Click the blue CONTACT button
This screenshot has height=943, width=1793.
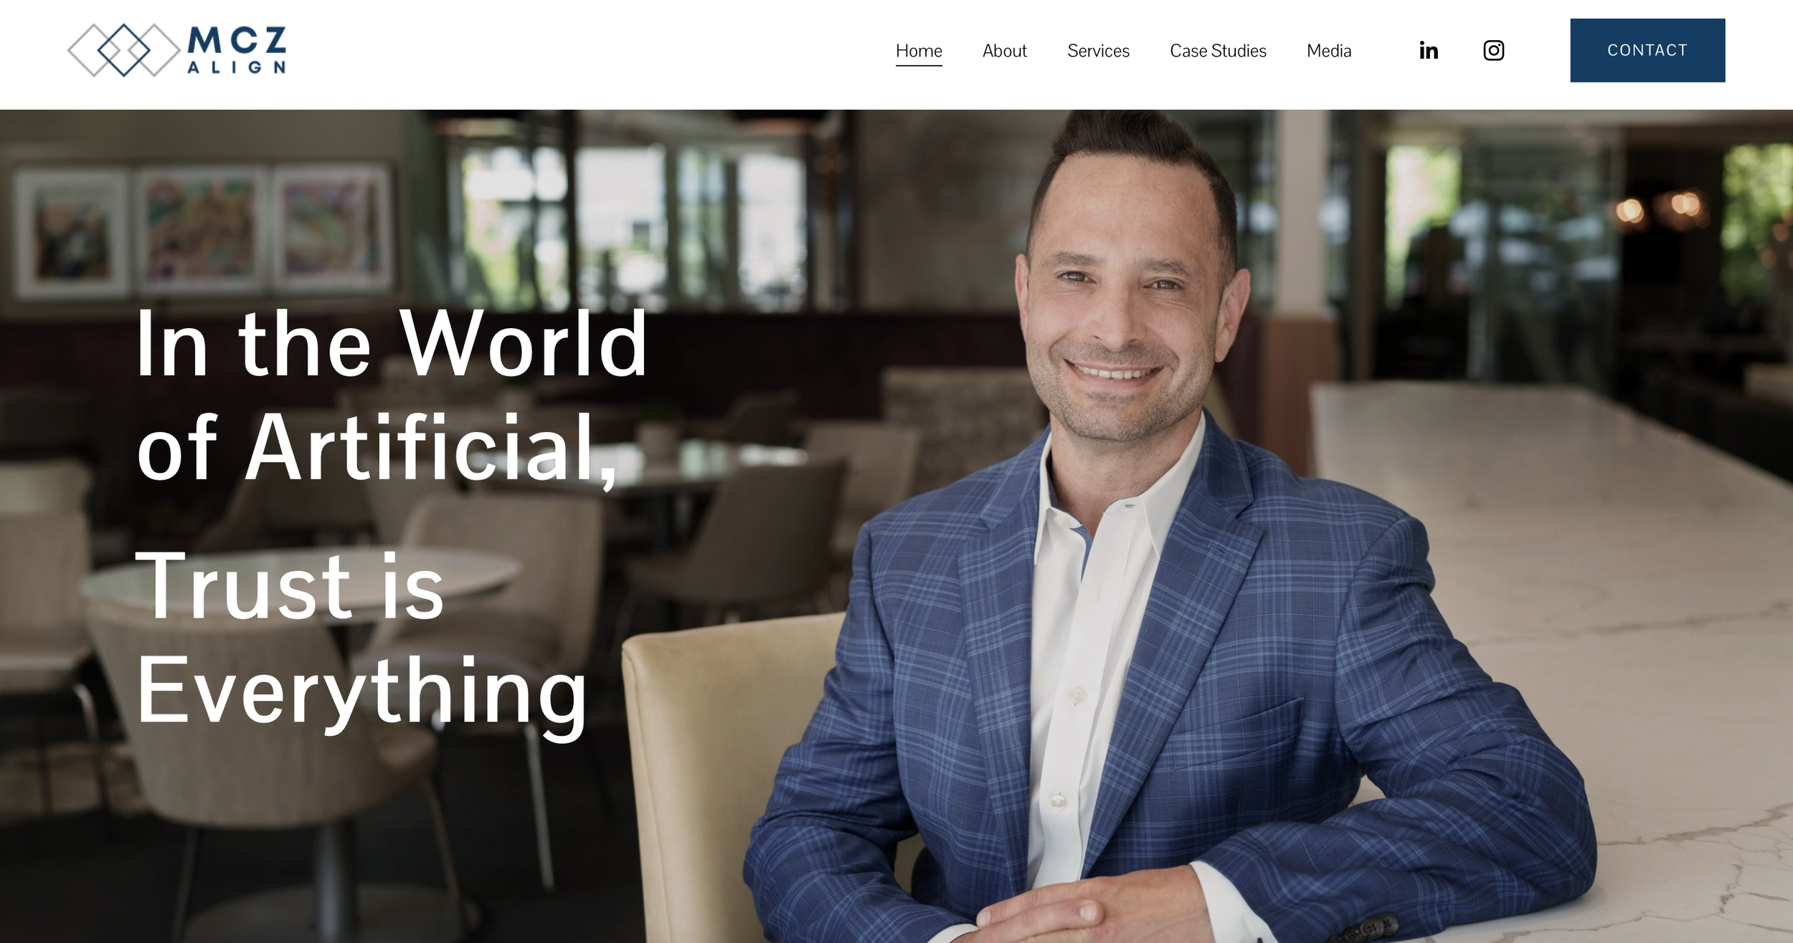1647,50
